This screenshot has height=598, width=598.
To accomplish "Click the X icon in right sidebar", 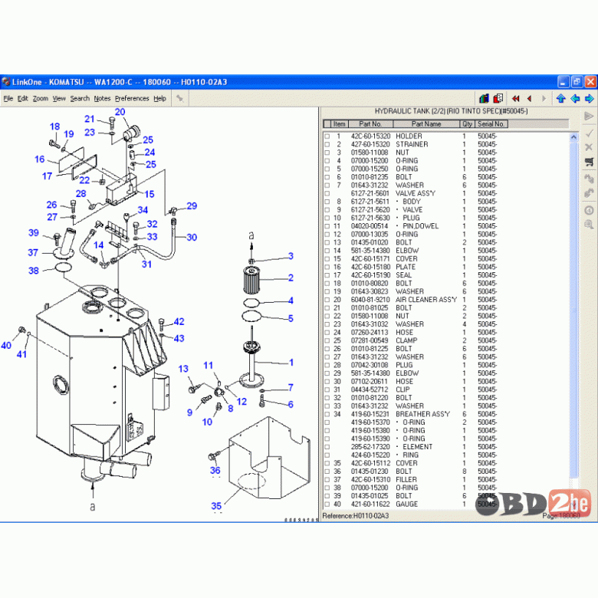I will click(x=589, y=147).
